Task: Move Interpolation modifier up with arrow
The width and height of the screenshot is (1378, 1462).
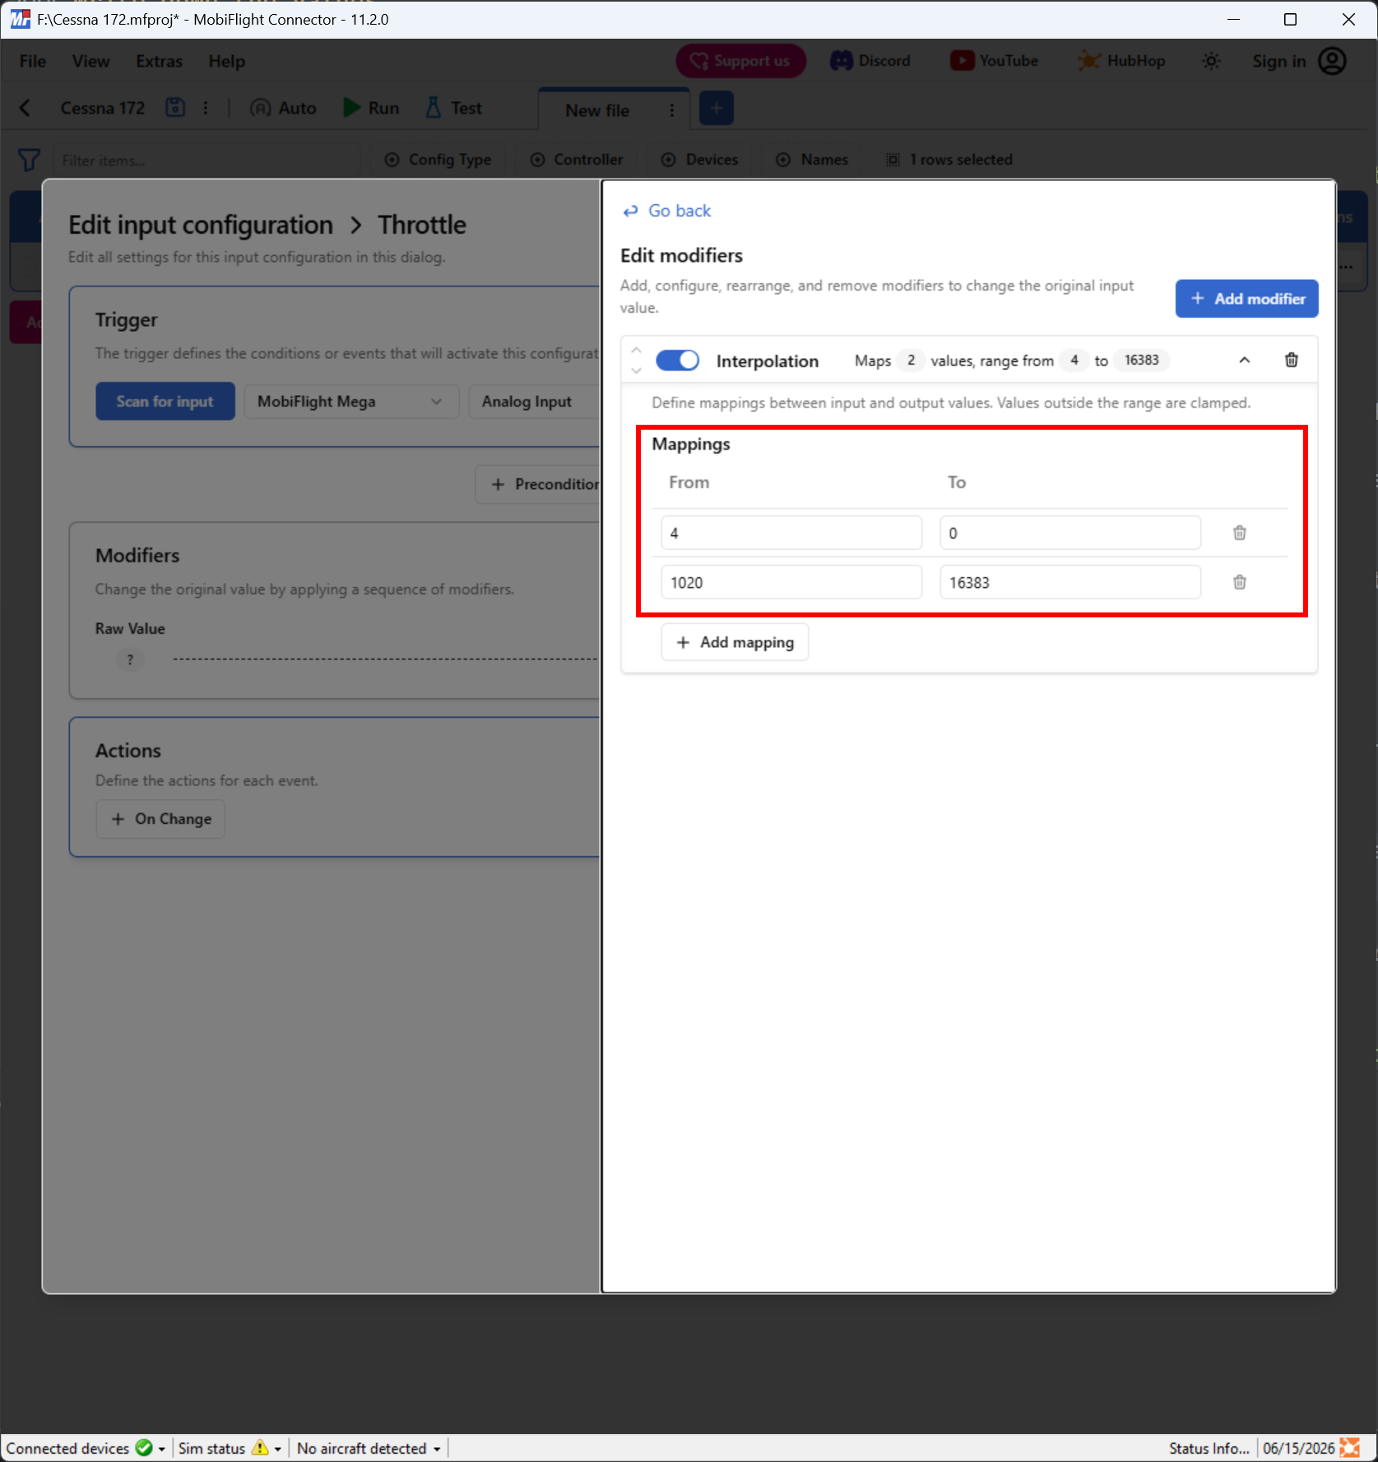Action: pyautogui.click(x=636, y=351)
